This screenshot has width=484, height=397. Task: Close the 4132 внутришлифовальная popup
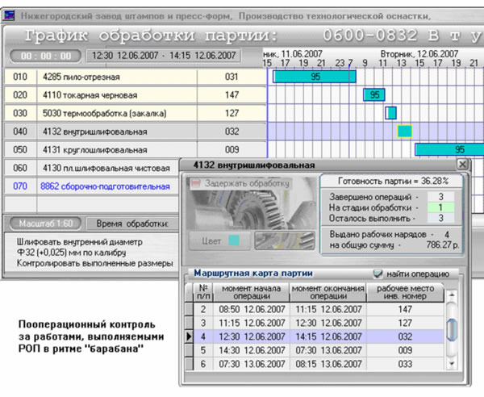[462, 165]
